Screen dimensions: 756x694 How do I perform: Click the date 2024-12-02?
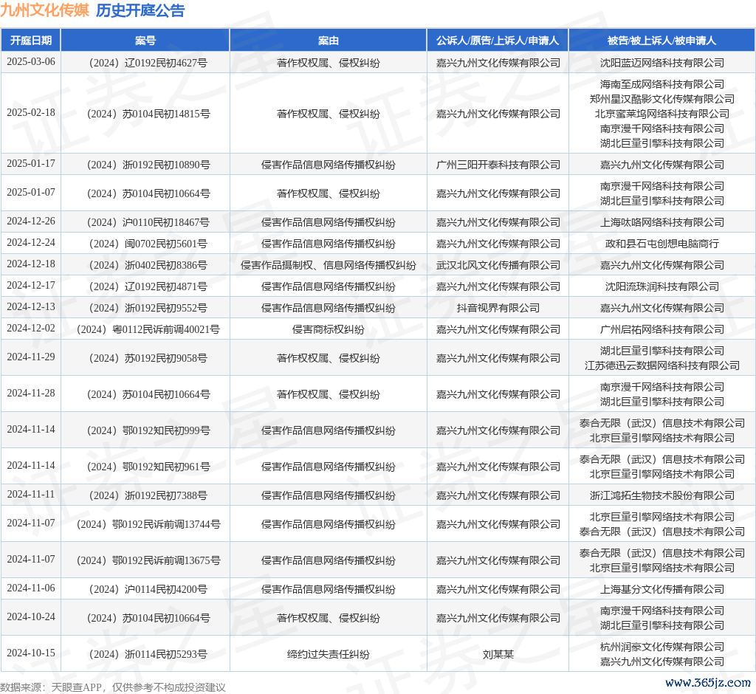click(x=31, y=329)
